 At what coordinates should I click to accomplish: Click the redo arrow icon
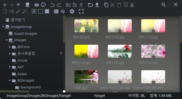(59, 5)
